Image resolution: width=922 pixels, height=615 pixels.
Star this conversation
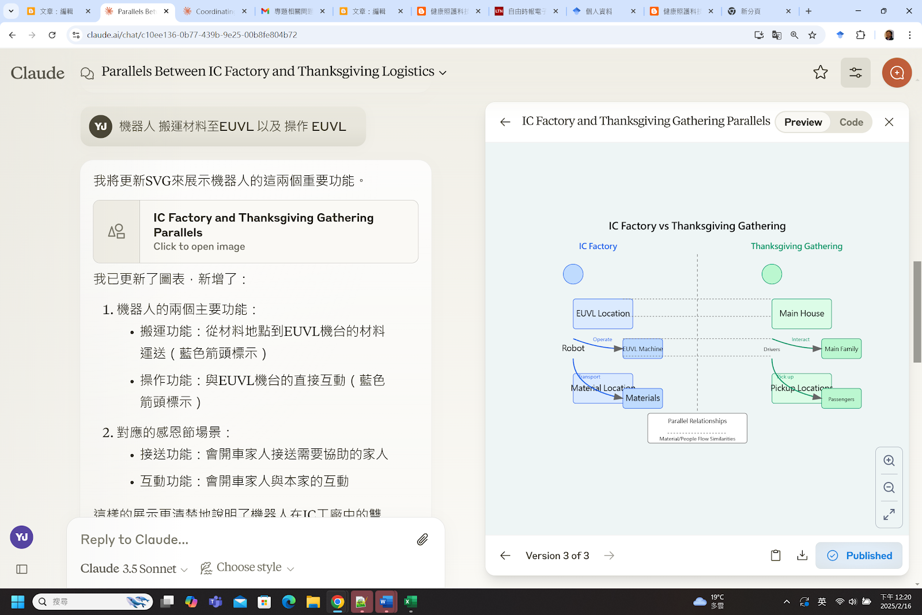point(821,73)
